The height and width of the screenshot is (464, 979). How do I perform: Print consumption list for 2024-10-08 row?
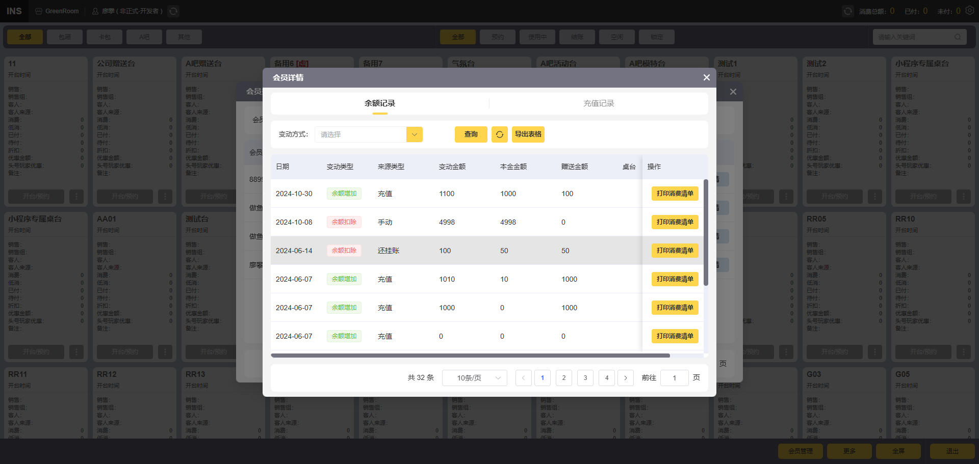click(675, 222)
